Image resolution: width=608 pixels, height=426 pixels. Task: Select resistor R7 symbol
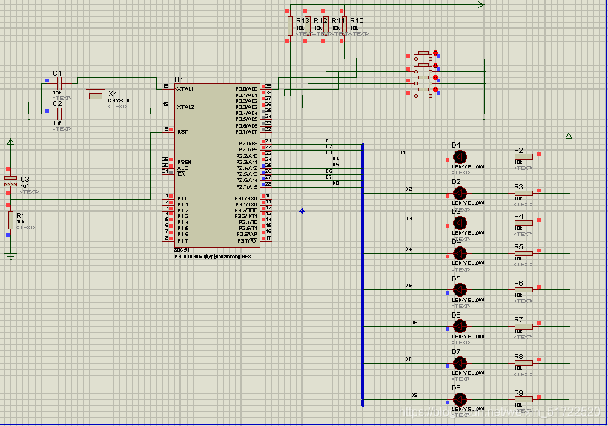524,327
